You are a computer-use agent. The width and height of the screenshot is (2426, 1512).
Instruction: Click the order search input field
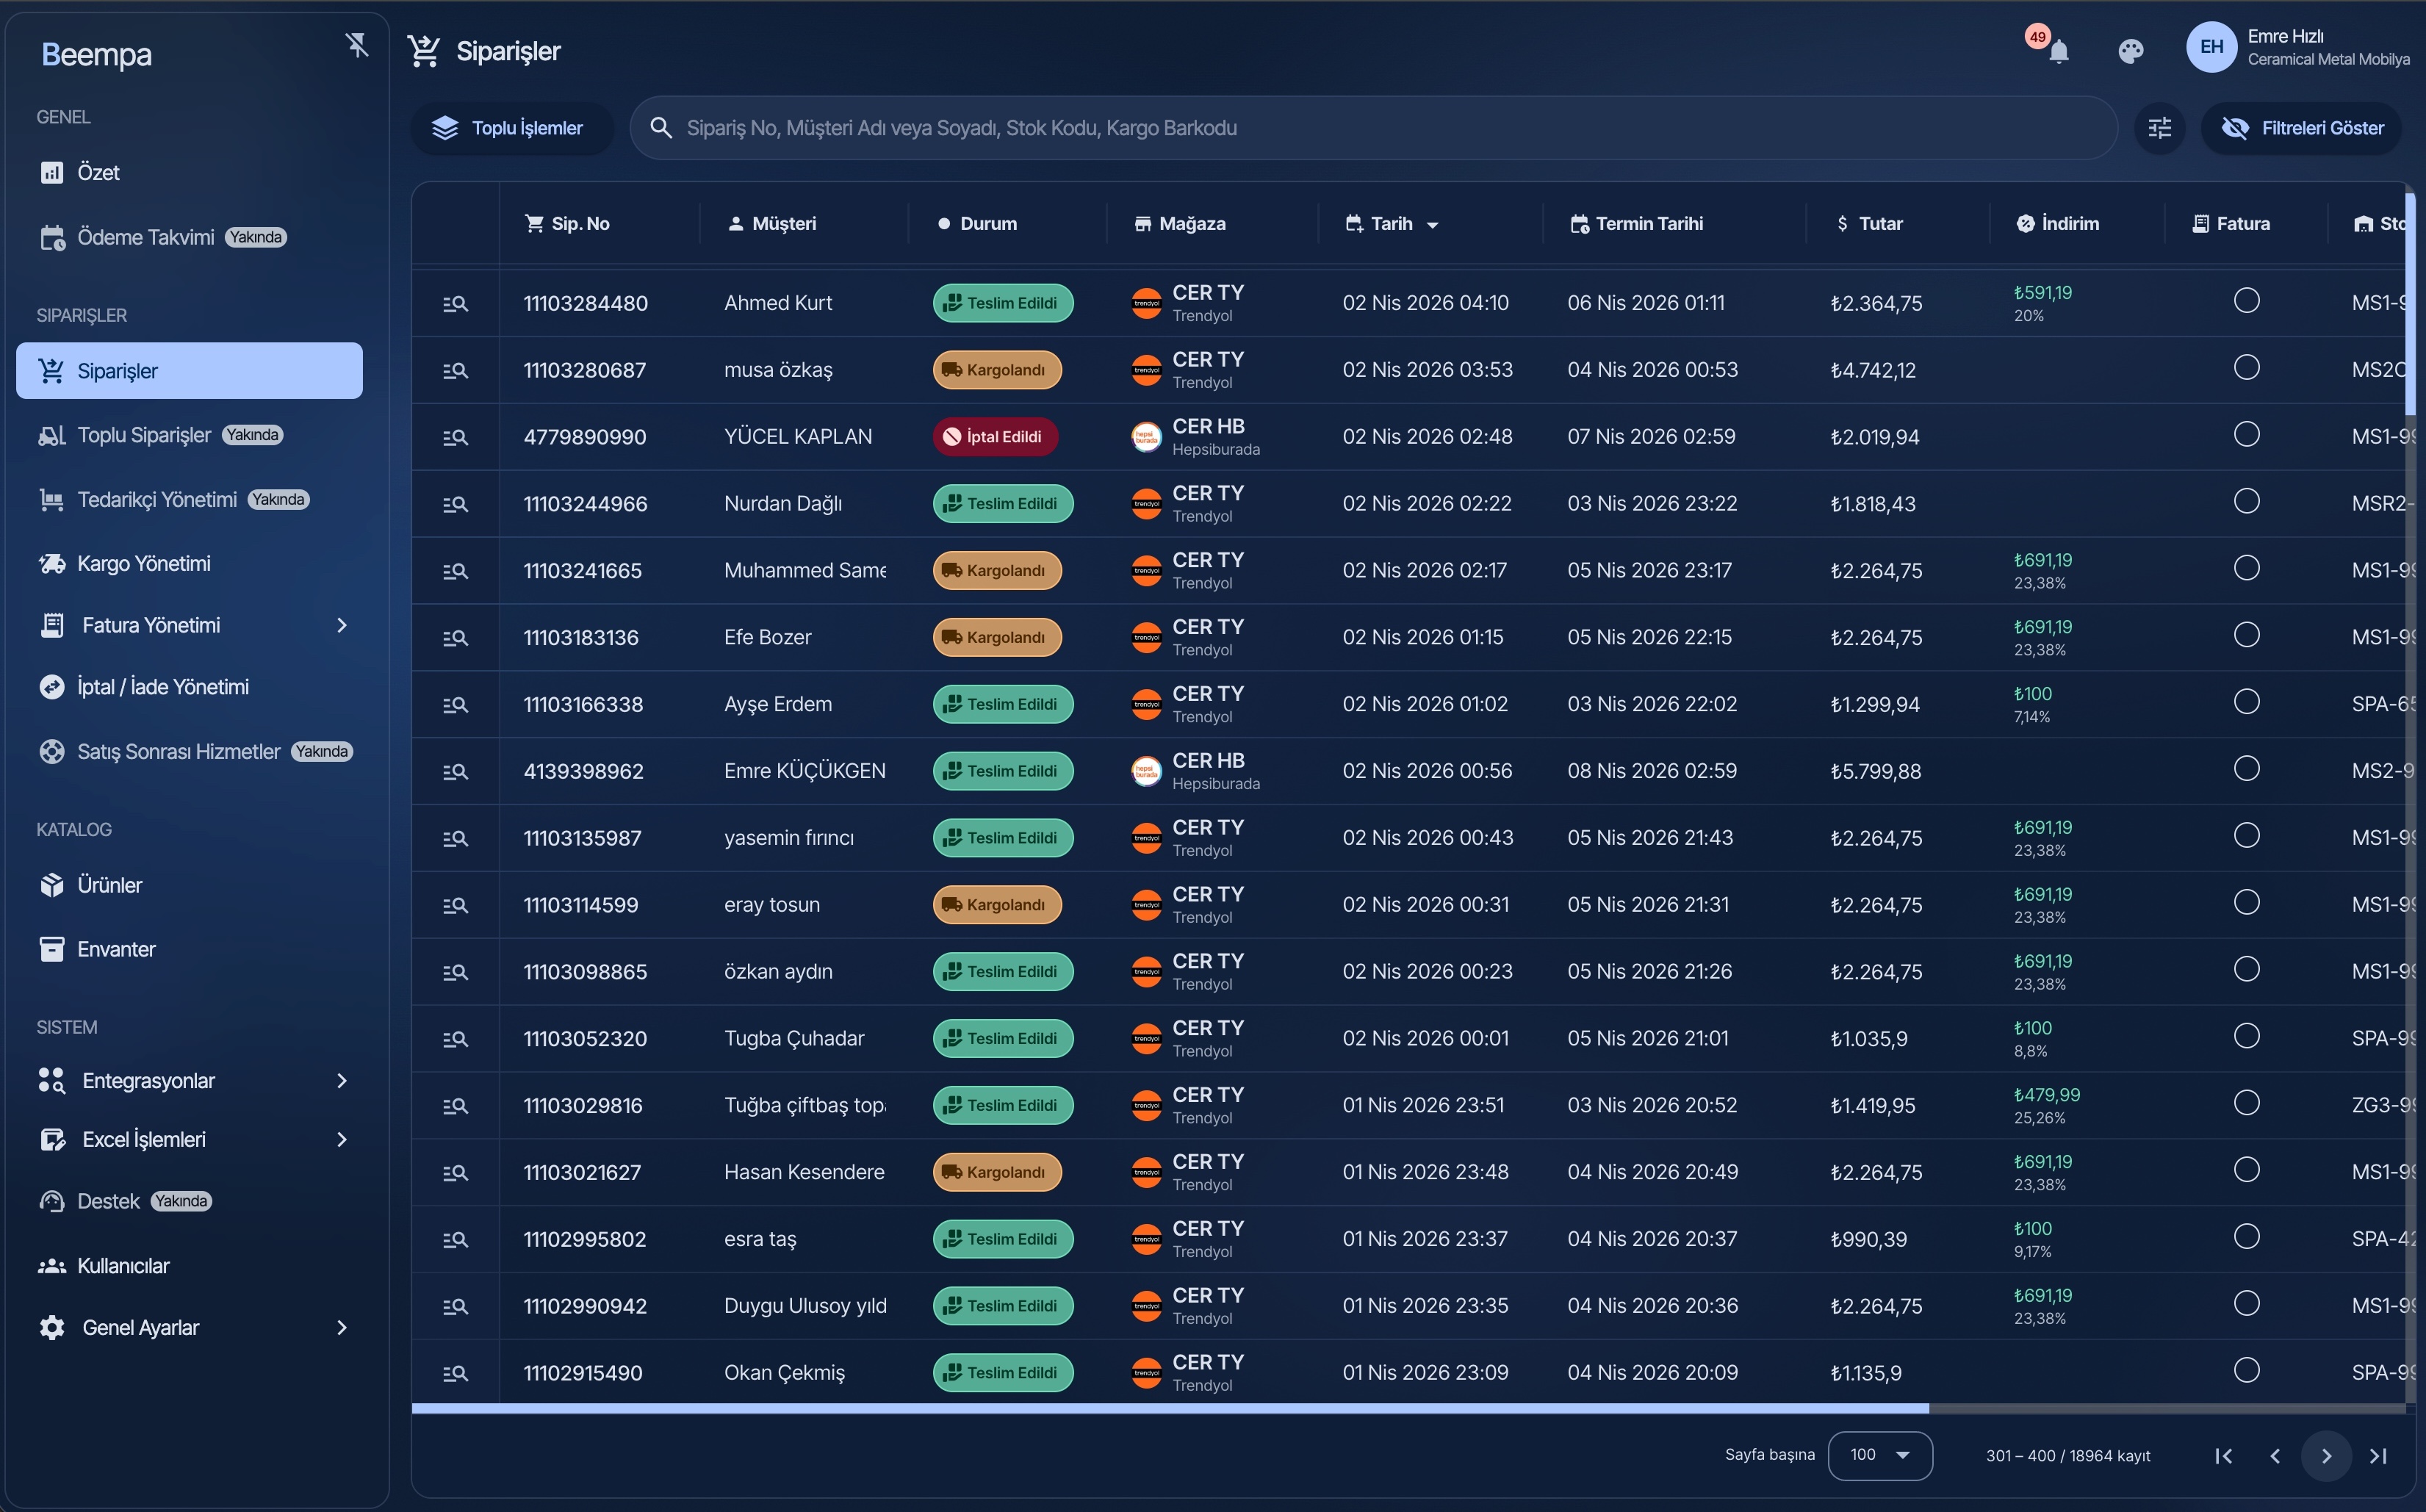point(1380,128)
